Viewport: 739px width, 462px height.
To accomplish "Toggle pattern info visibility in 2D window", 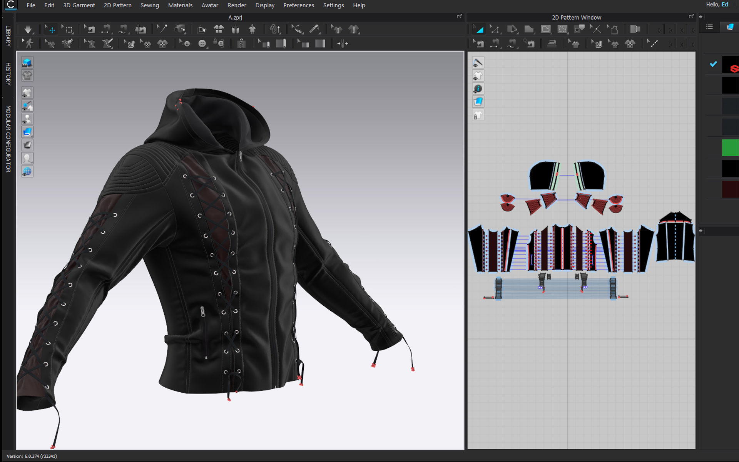I will (478, 89).
